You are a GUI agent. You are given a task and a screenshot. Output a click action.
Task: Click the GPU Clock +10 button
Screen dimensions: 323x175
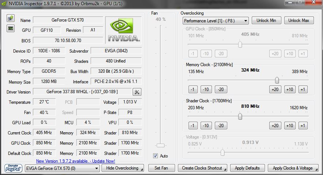pos(290,54)
